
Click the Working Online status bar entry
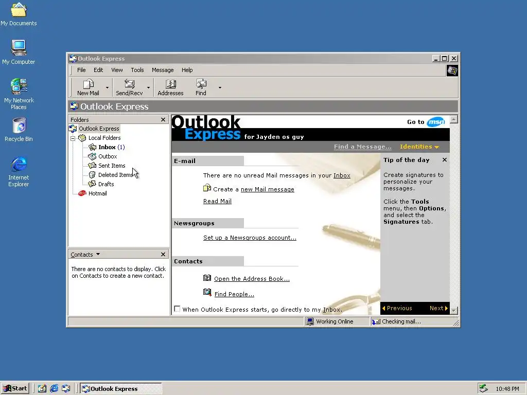tap(337, 322)
